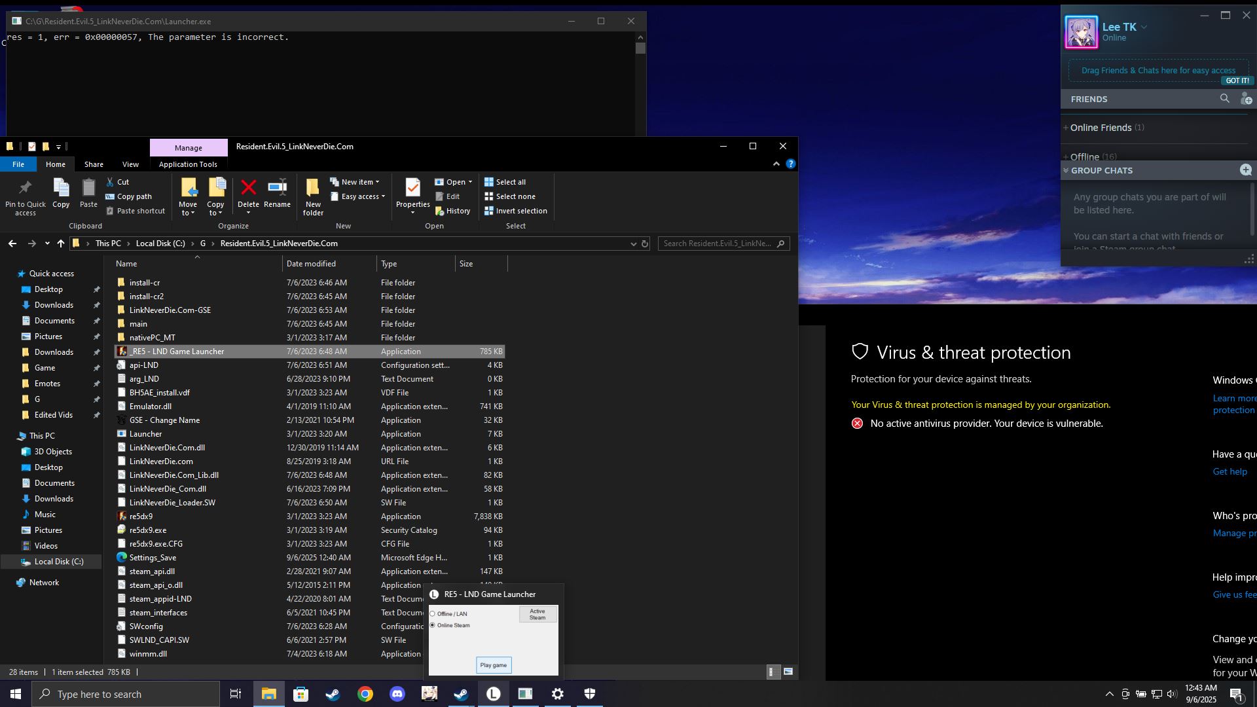Image resolution: width=1257 pixels, height=707 pixels.
Task: Open Properties from the ribbon
Action: [x=412, y=189]
